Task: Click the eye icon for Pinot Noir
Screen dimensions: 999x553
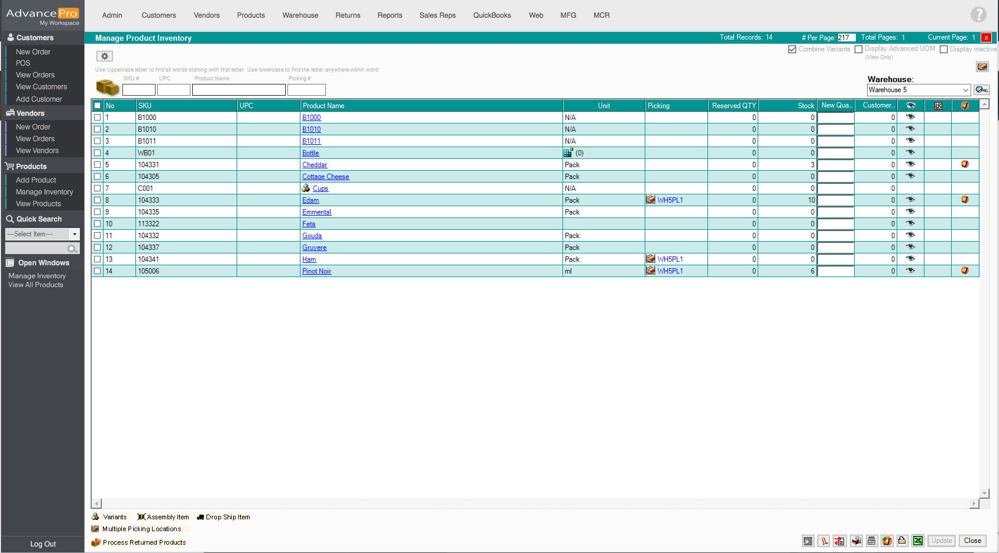Action: click(x=910, y=271)
